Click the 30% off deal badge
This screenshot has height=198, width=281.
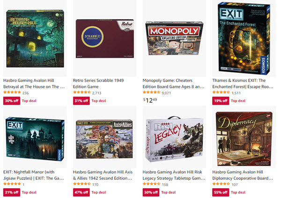pos(12,101)
